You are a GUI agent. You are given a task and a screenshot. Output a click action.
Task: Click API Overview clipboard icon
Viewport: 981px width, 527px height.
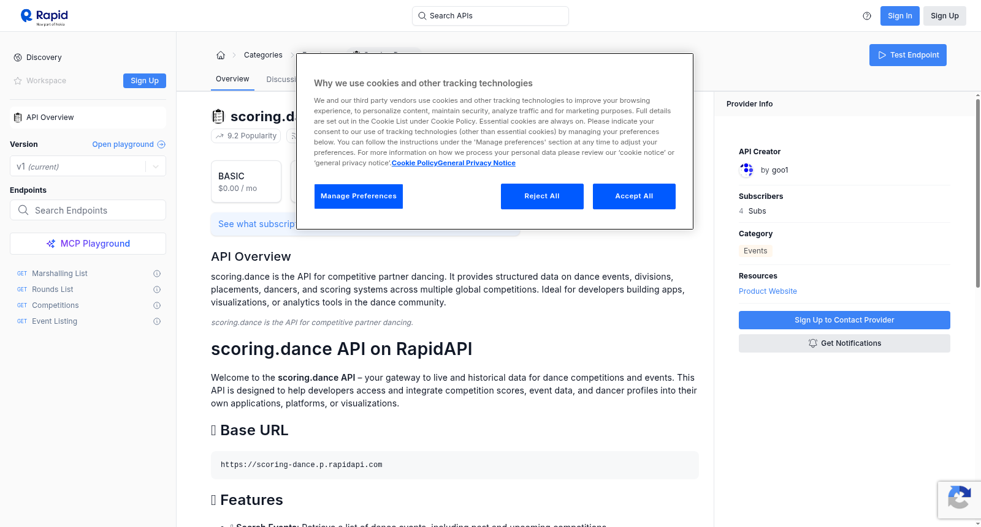click(x=18, y=118)
